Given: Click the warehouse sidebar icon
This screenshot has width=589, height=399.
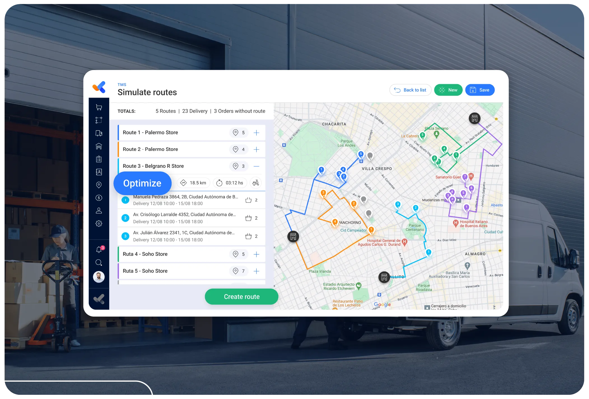Looking at the screenshot, I should [x=99, y=146].
